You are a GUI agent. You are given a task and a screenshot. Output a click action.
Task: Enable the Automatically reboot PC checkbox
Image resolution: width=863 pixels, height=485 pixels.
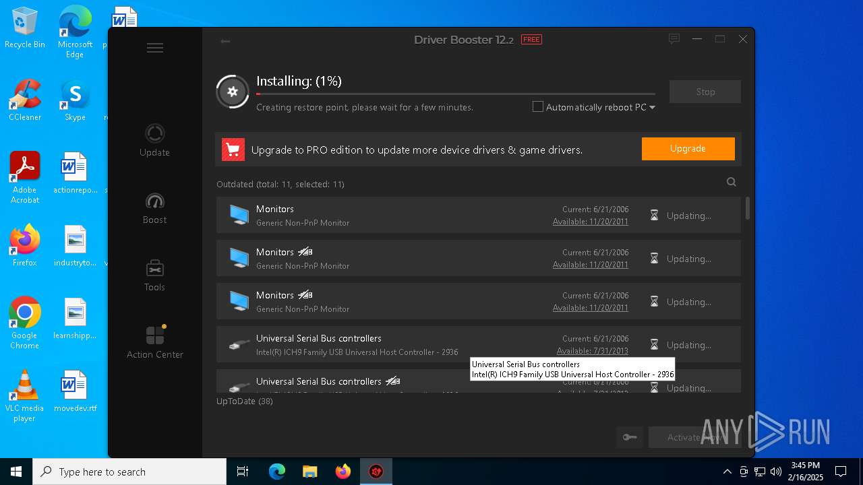[538, 106]
